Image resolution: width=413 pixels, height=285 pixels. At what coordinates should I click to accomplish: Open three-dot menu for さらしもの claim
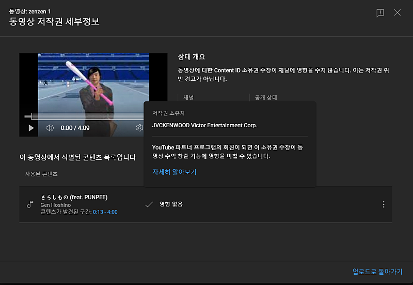point(384,204)
